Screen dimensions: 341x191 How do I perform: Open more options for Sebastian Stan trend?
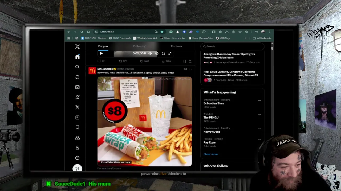coord(259,101)
